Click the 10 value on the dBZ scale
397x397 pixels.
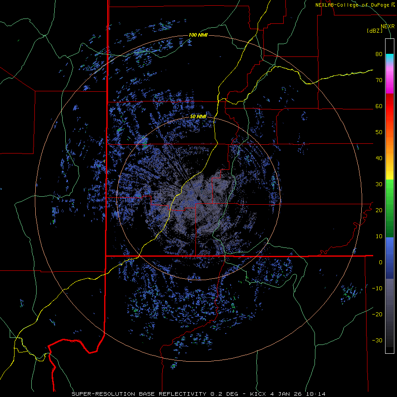[379, 236]
